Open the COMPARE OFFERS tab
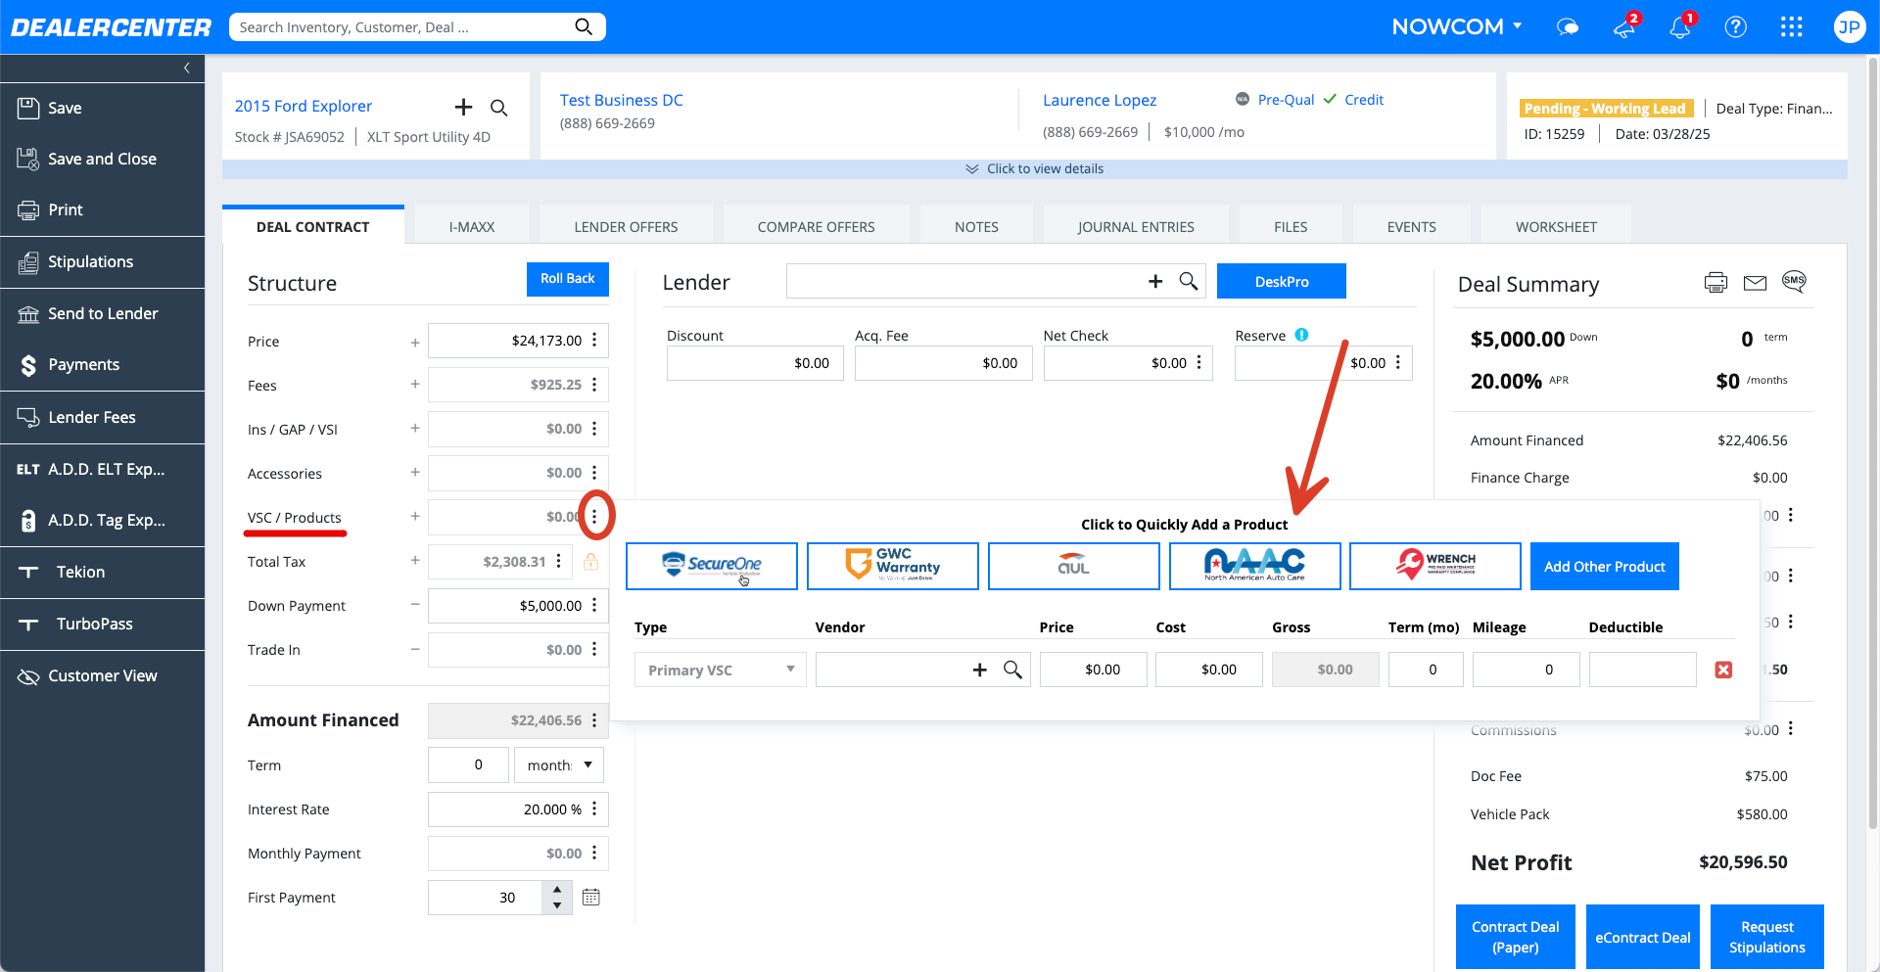Image resolution: width=1880 pixels, height=972 pixels. point(816,226)
